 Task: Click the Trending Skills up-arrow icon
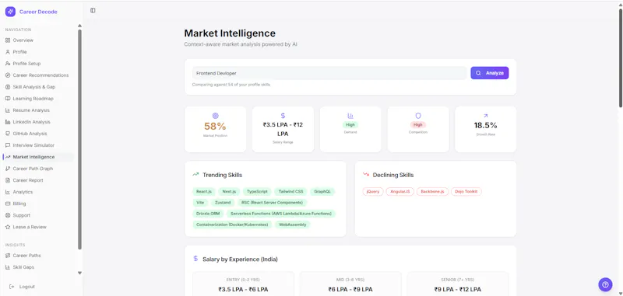click(195, 174)
